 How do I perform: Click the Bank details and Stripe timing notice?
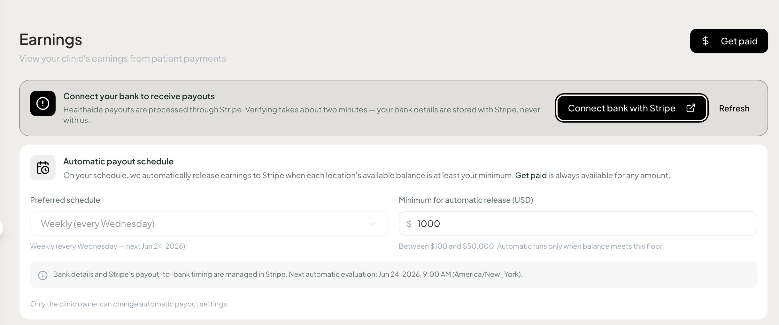[x=394, y=275]
